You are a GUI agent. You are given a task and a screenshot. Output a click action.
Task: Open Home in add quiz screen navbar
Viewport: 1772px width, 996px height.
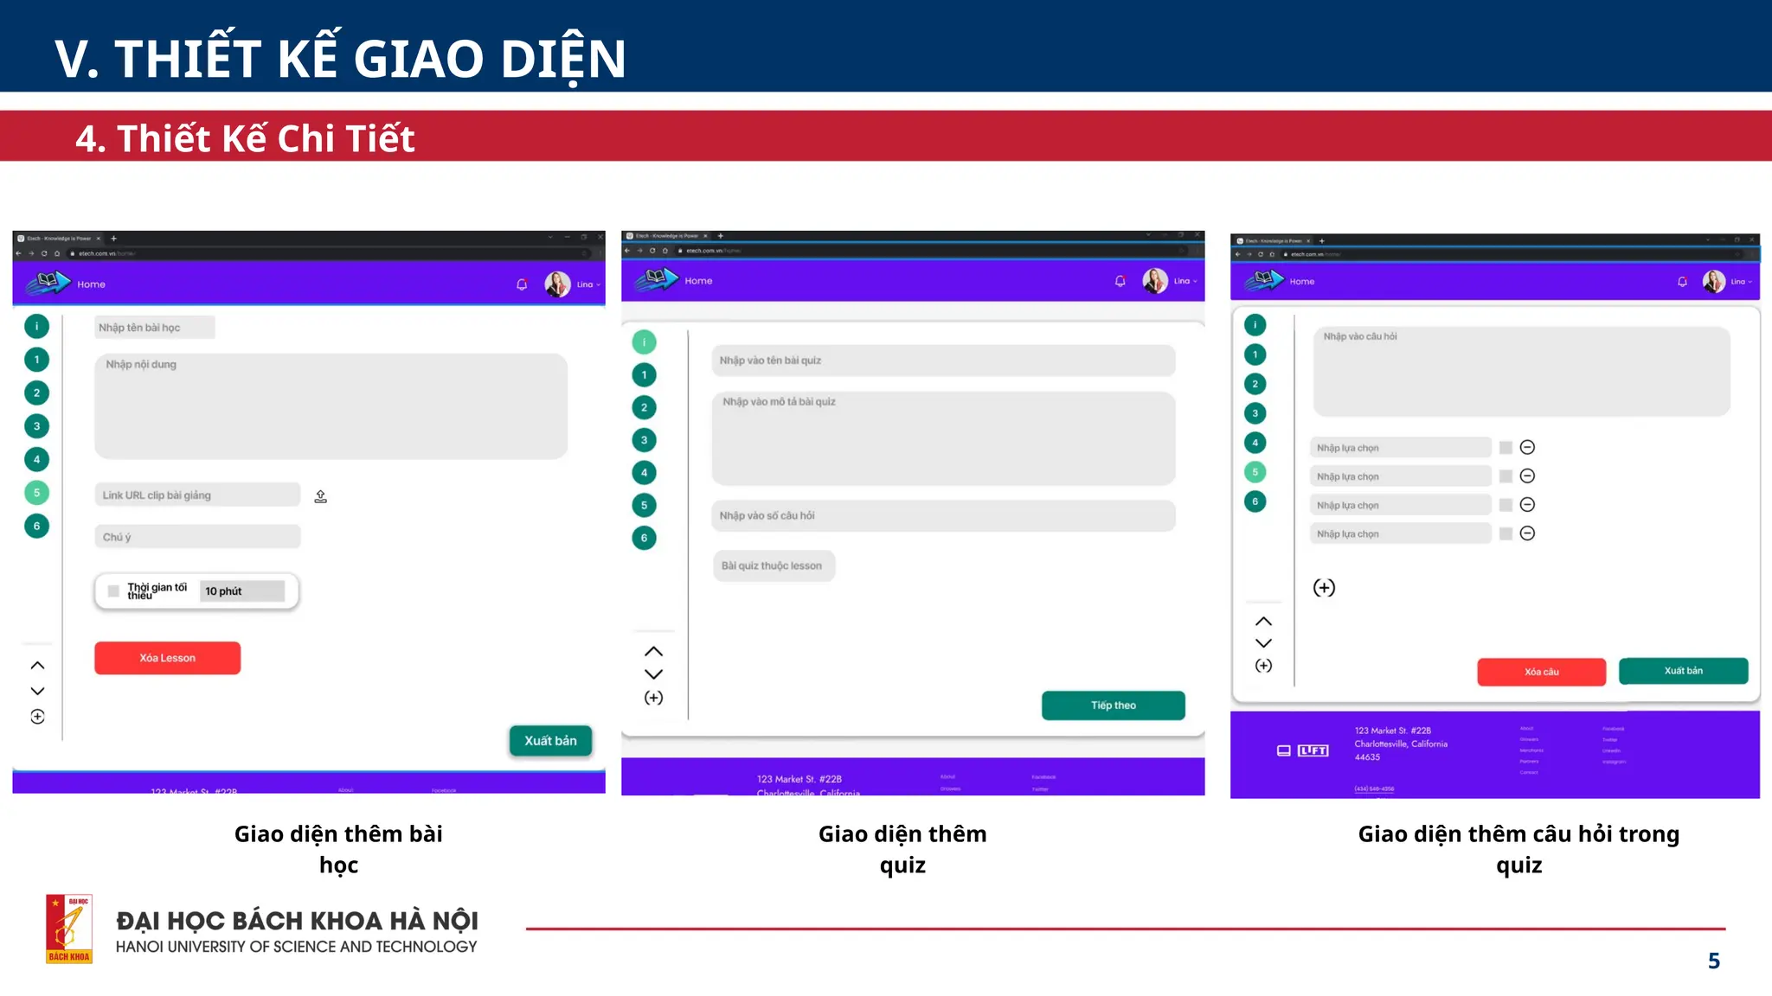pos(698,281)
